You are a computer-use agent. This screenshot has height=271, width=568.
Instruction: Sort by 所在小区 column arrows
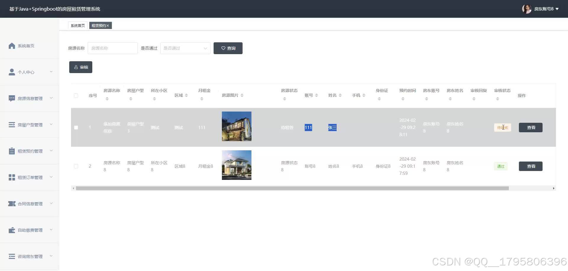154,99
